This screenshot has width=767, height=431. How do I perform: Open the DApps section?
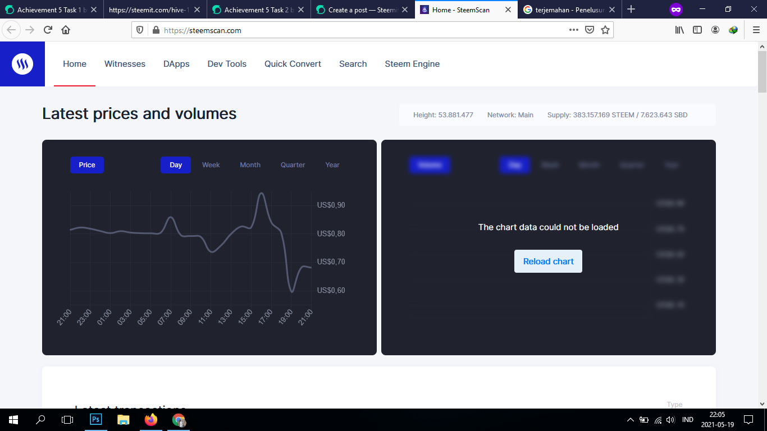click(x=176, y=64)
